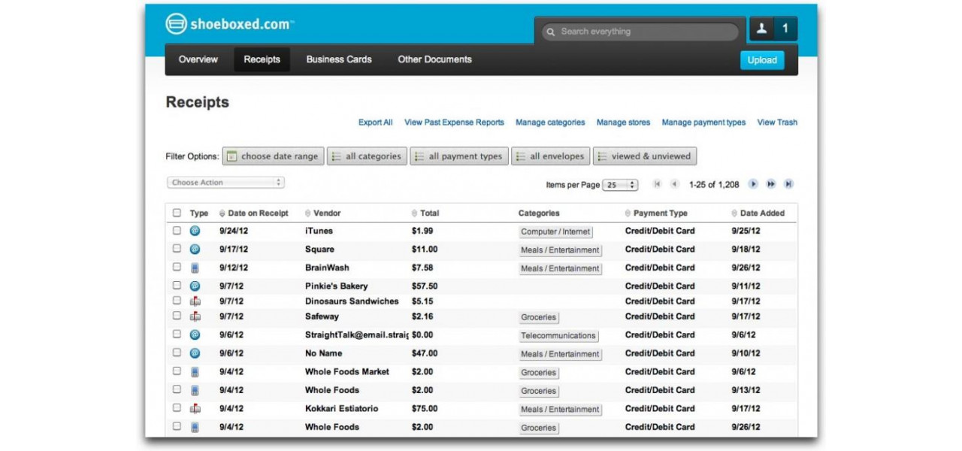This screenshot has height=451, width=962.
Task: Go to the last page of results
Action: [x=788, y=184]
